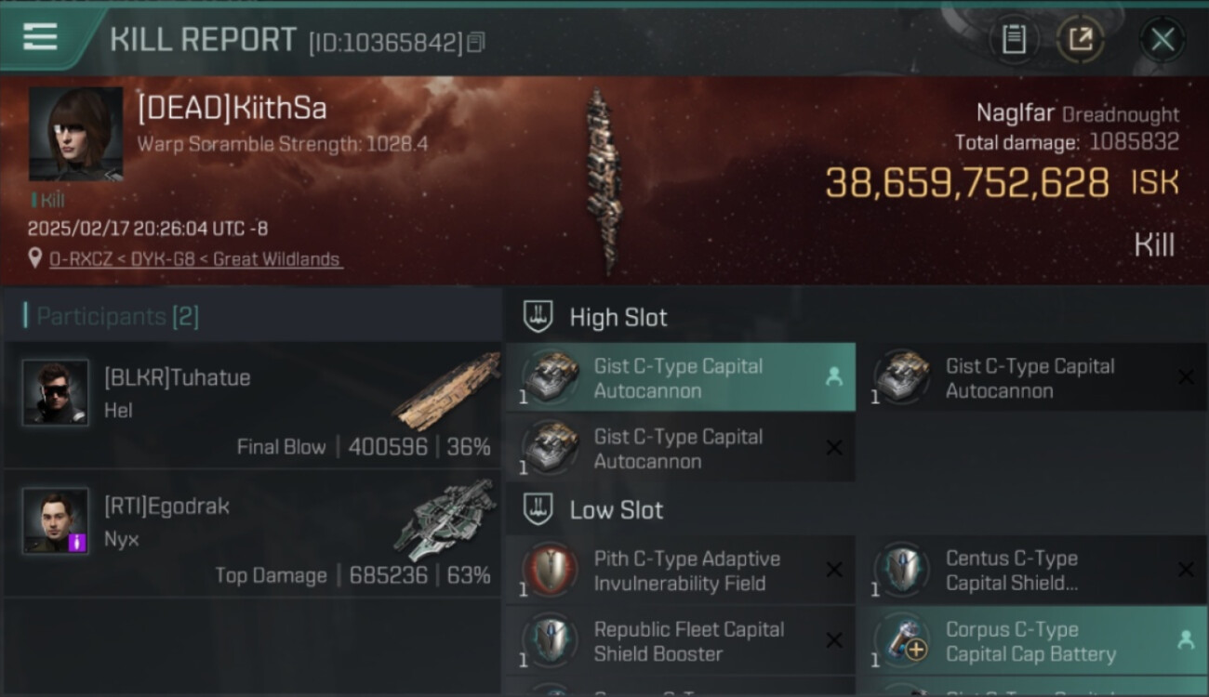The image size is (1209, 697).
Task: Select the highlighted Gist C-Type Capital Autocannon
Action: click(x=680, y=377)
